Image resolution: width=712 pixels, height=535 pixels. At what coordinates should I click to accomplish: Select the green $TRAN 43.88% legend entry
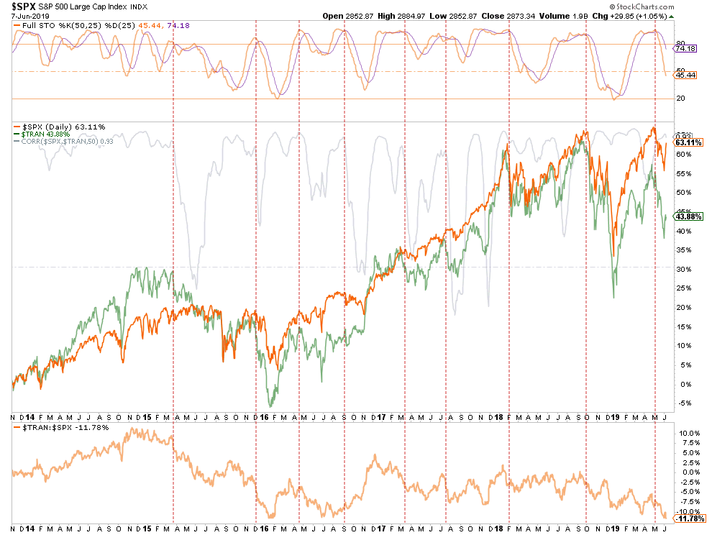coord(42,134)
